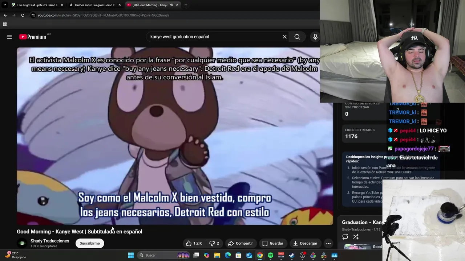Image resolution: width=465 pixels, height=261 pixels.
Task: Download the video with Descargar
Action: (x=305, y=243)
